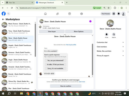Open Maria Teveras conversation
Screen dimensions: 129x96
[17, 25]
